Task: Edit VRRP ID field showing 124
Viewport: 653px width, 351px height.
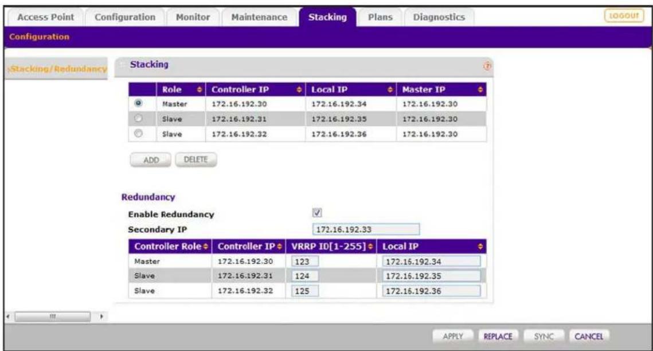Action: [x=305, y=276]
